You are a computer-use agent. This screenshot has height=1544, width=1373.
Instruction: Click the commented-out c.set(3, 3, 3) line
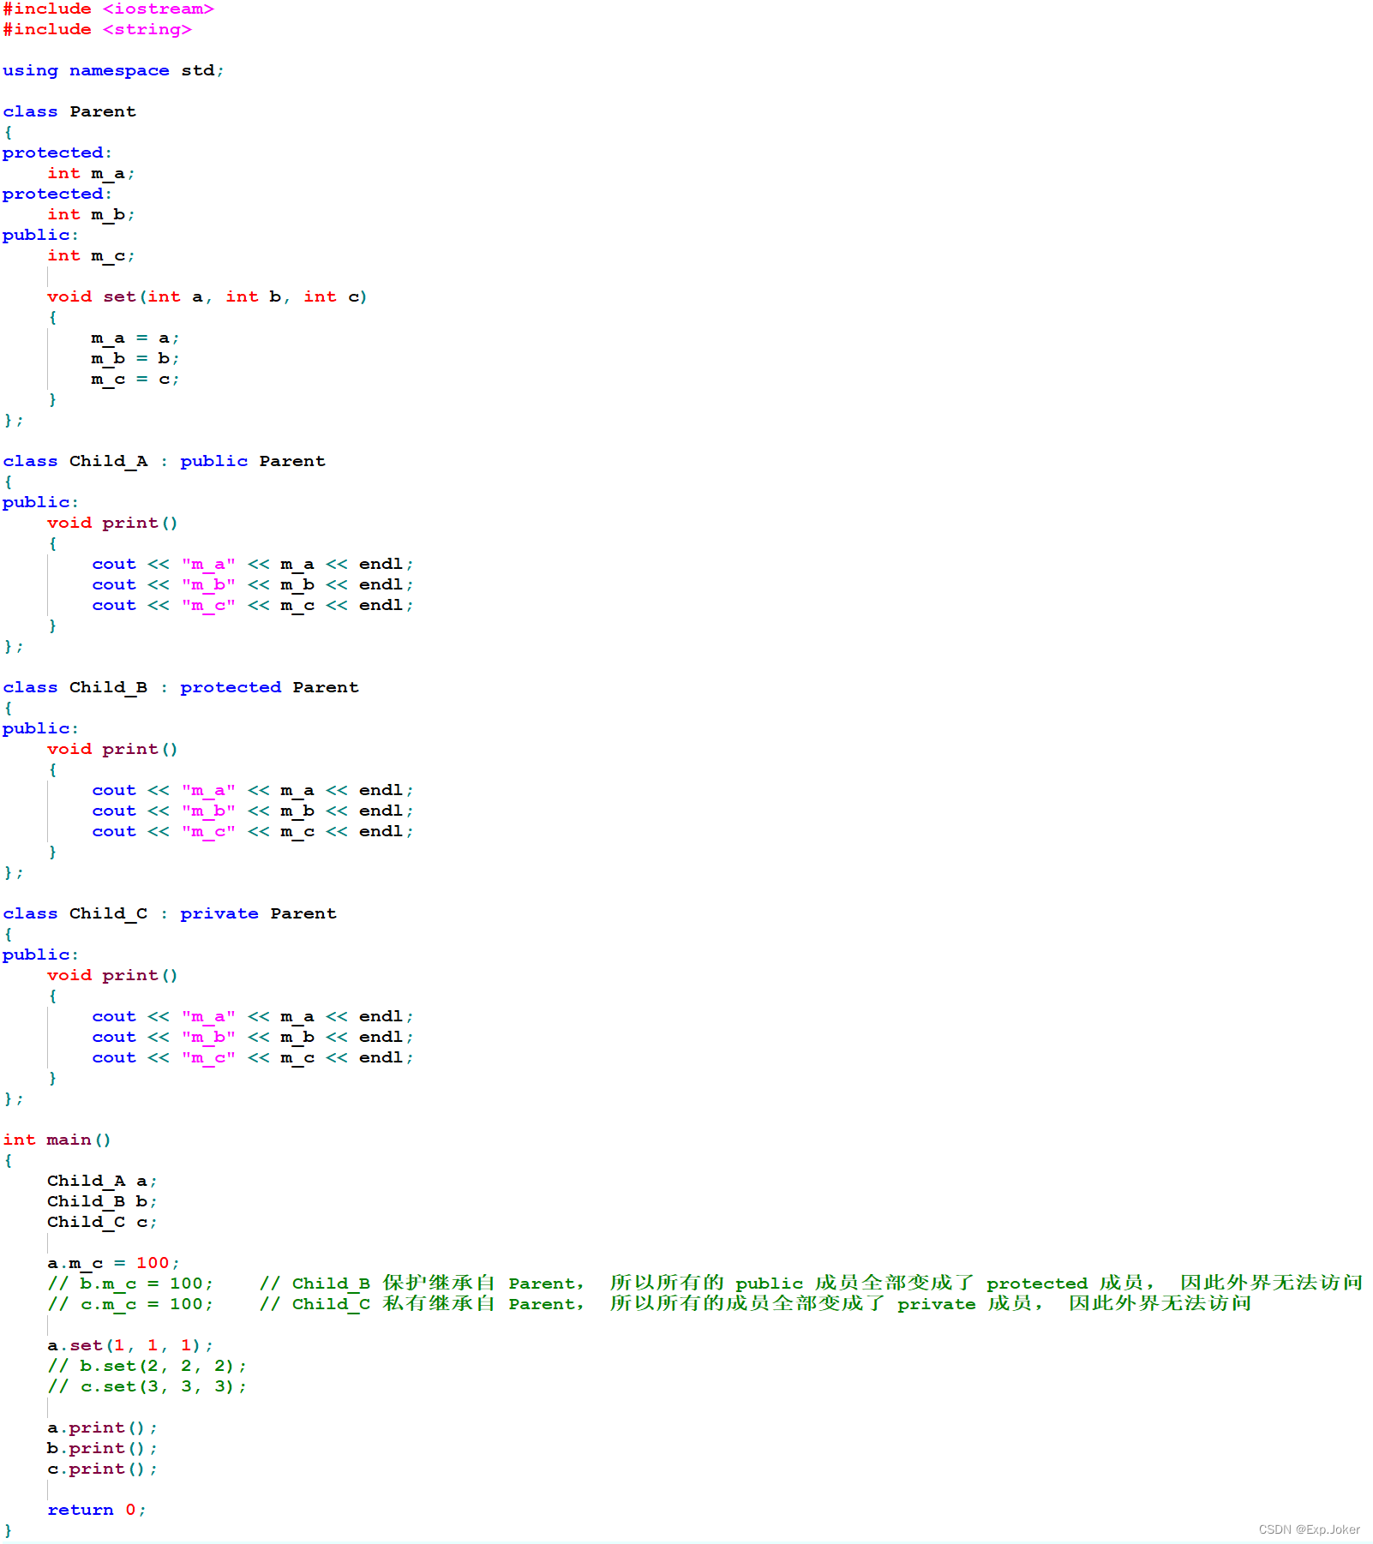click(147, 1386)
